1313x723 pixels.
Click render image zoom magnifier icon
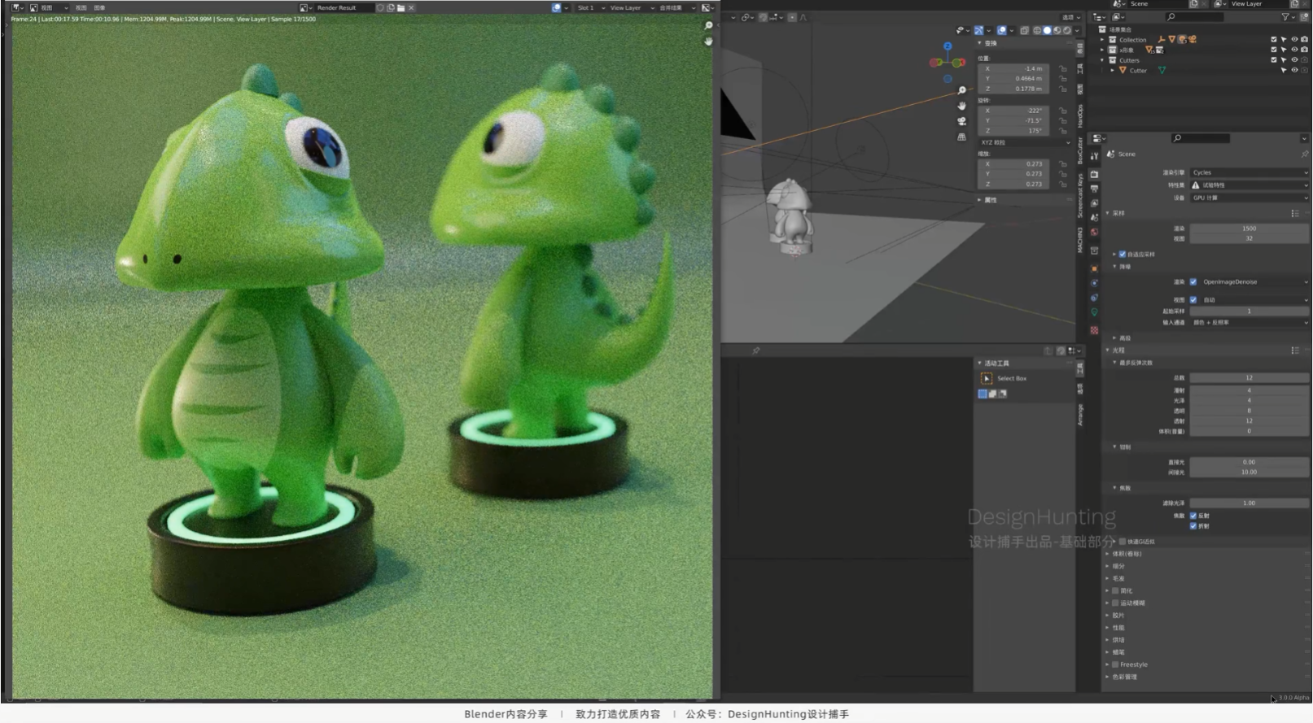point(708,26)
